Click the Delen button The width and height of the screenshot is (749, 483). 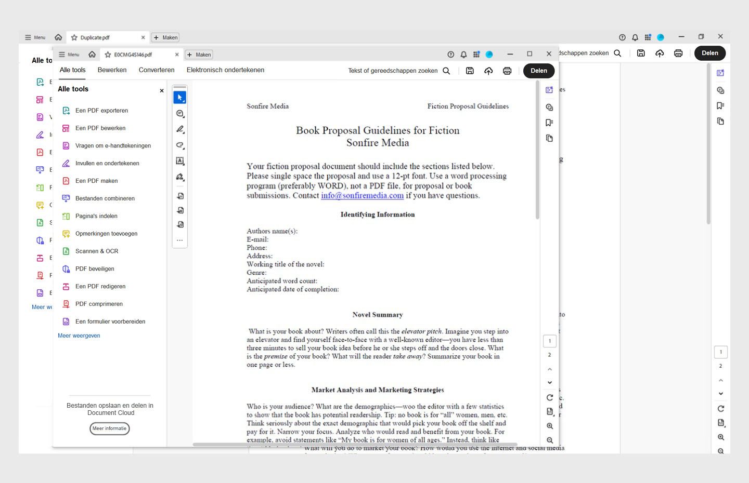click(x=539, y=71)
